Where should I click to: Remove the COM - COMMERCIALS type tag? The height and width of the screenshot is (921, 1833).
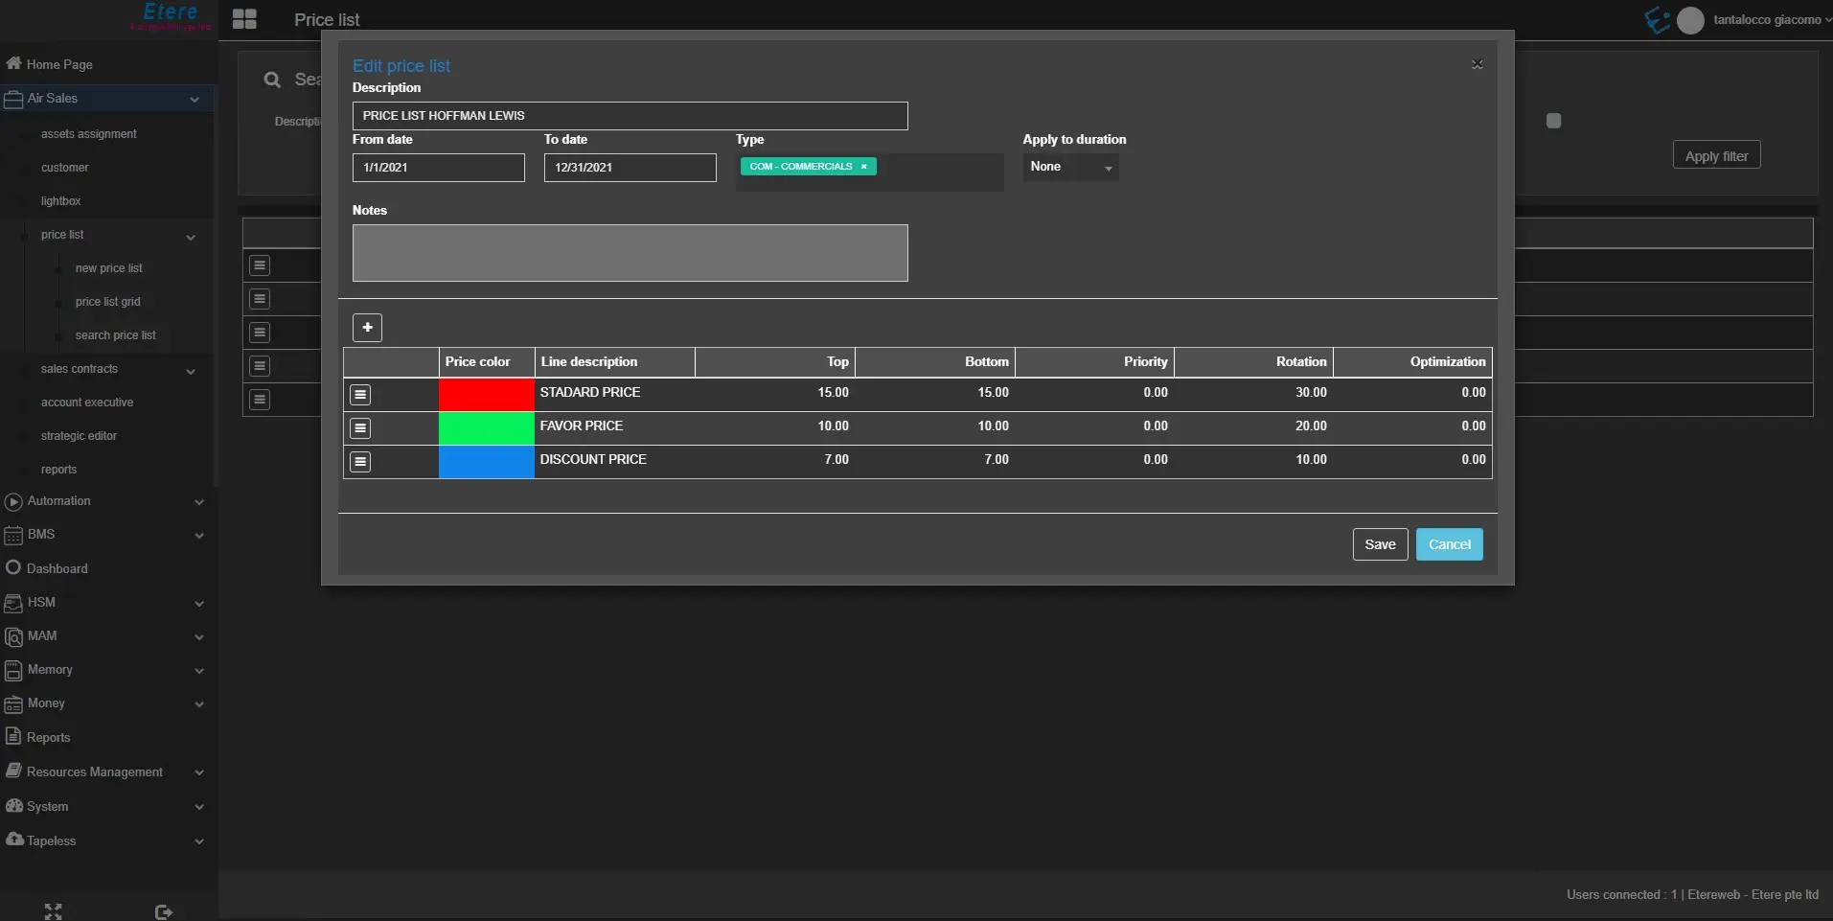(863, 167)
